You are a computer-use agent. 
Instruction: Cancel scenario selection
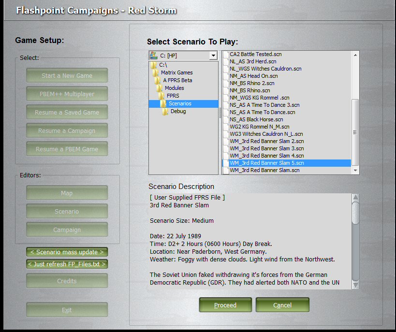(282, 305)
